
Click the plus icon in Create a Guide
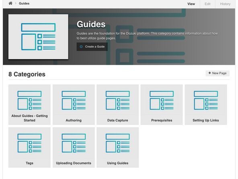[81, 47]
